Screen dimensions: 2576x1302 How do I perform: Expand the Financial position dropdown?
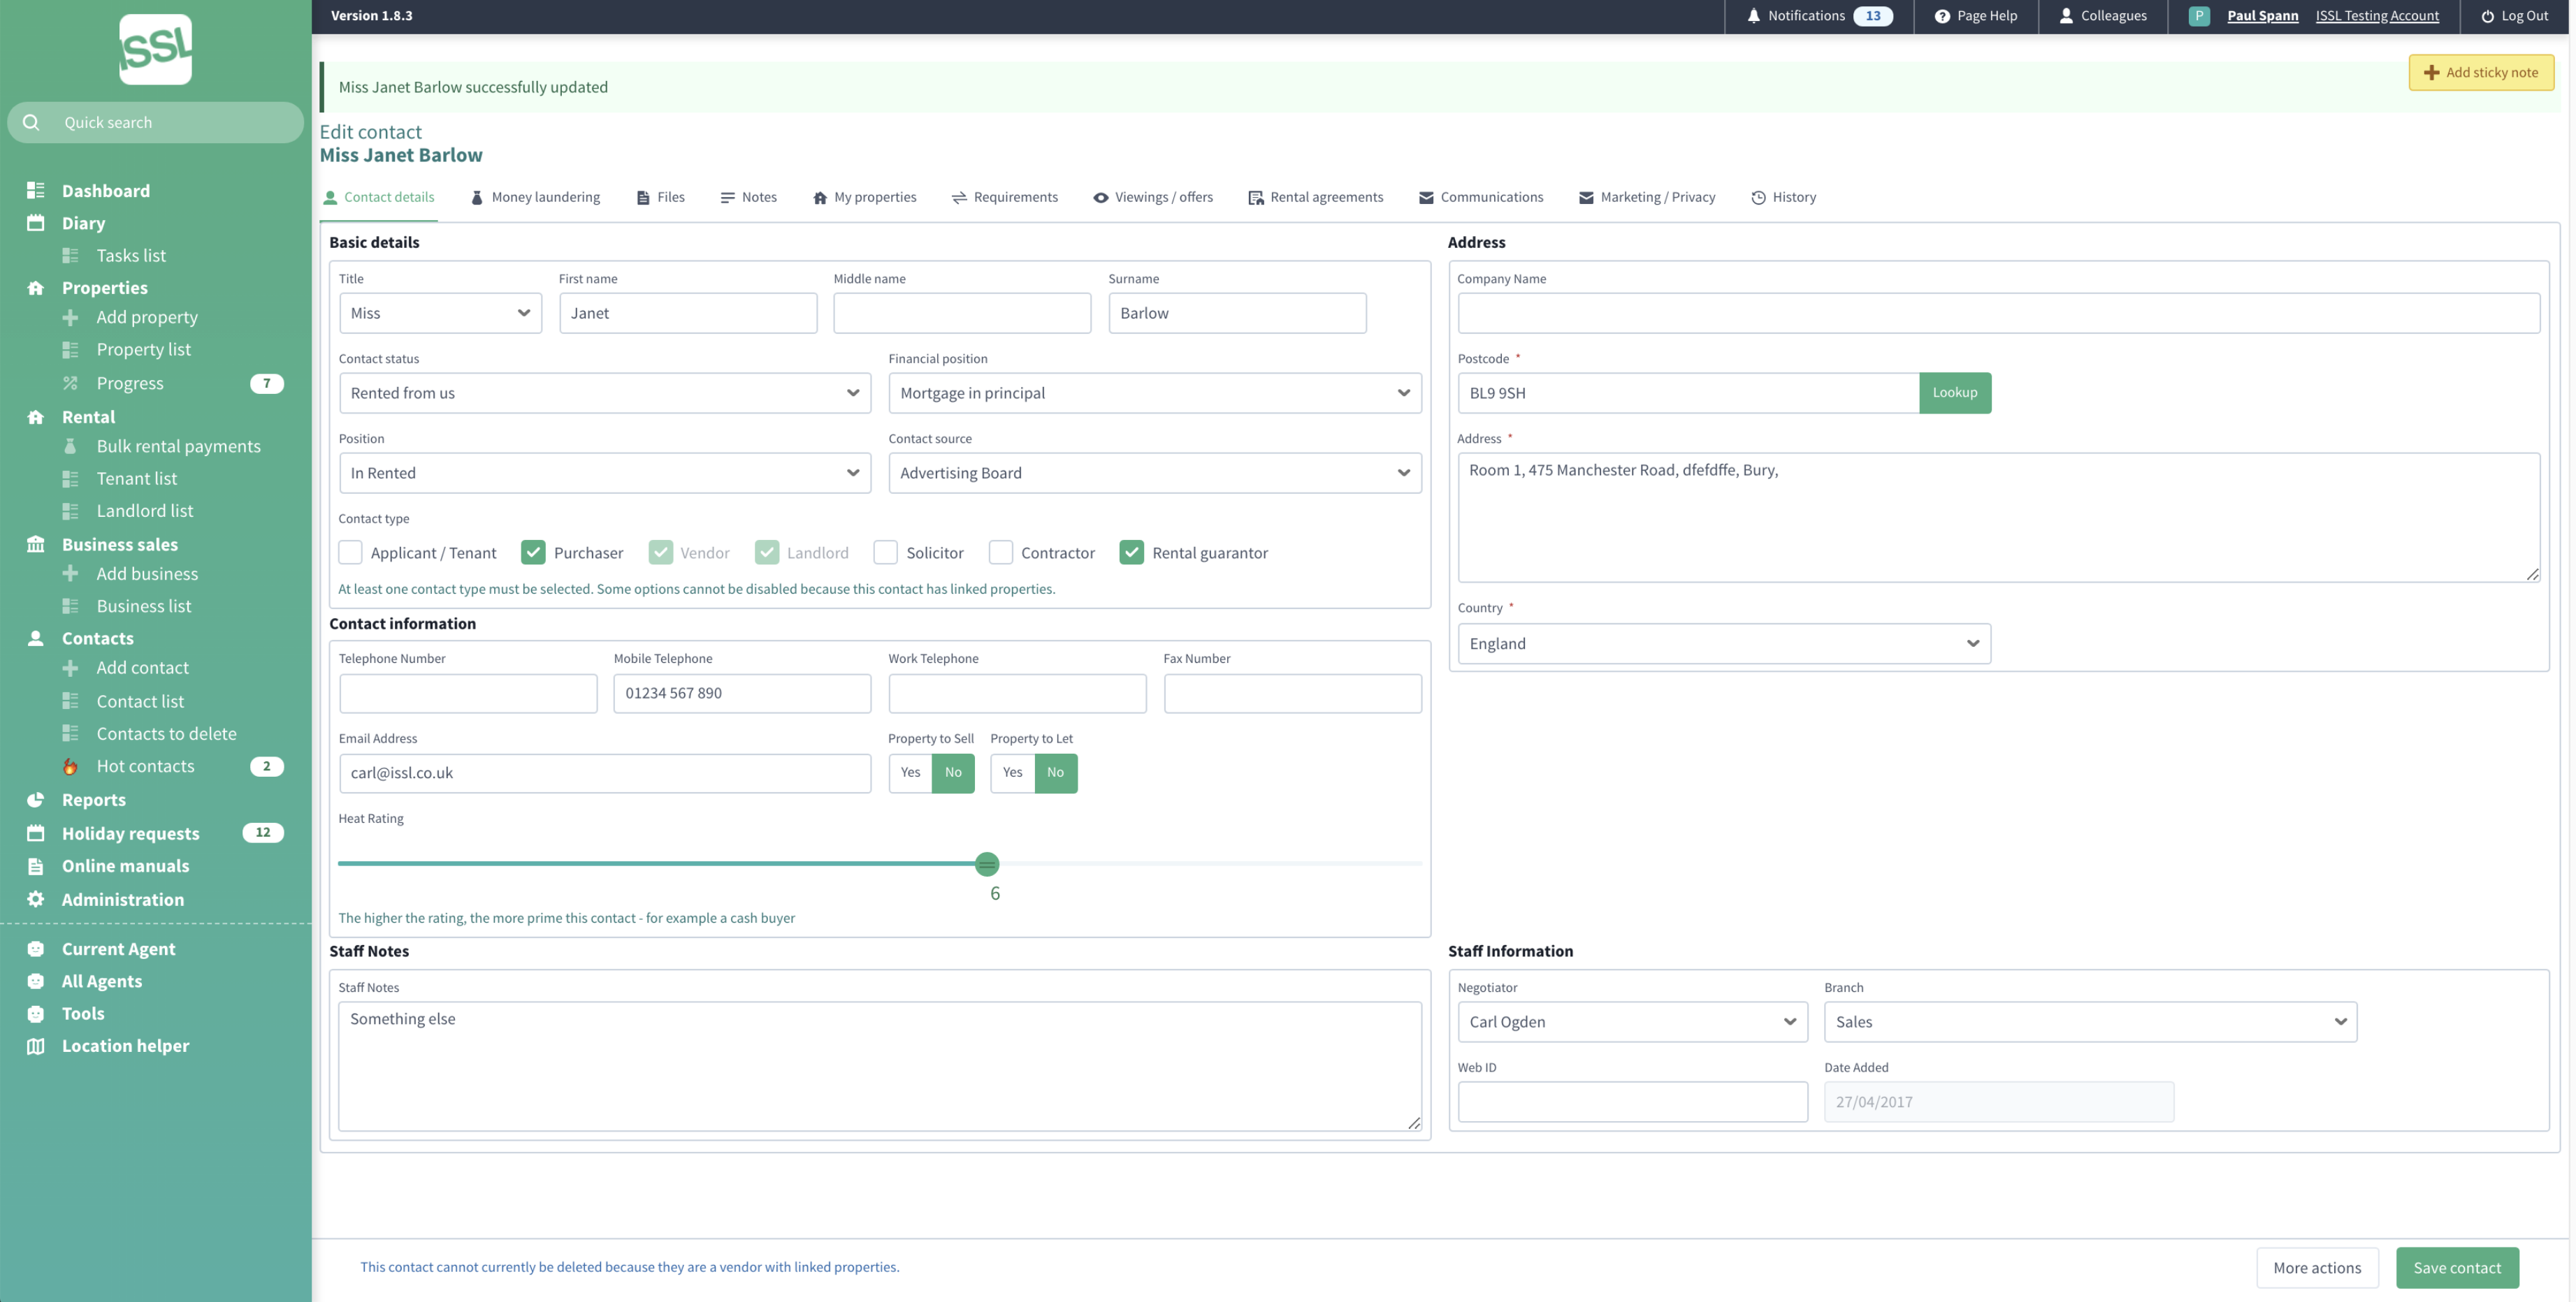pos(1154,393)
